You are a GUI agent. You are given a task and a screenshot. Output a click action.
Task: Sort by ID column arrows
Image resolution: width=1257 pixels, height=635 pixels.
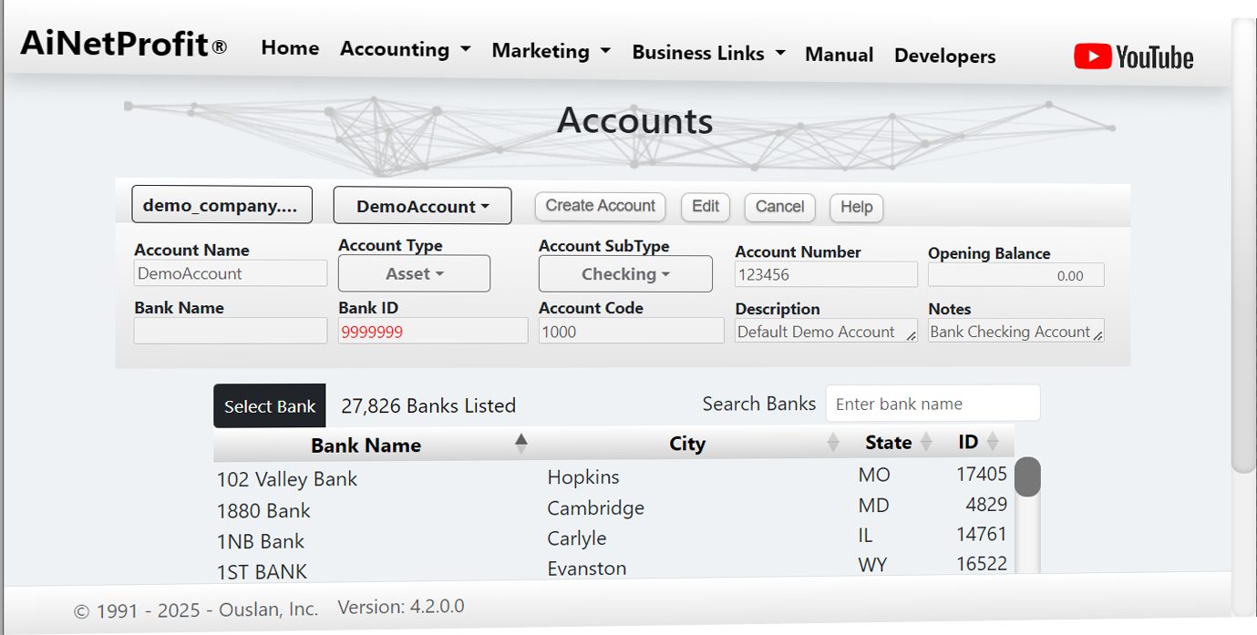pyautogui.click(x=993, y=442)
